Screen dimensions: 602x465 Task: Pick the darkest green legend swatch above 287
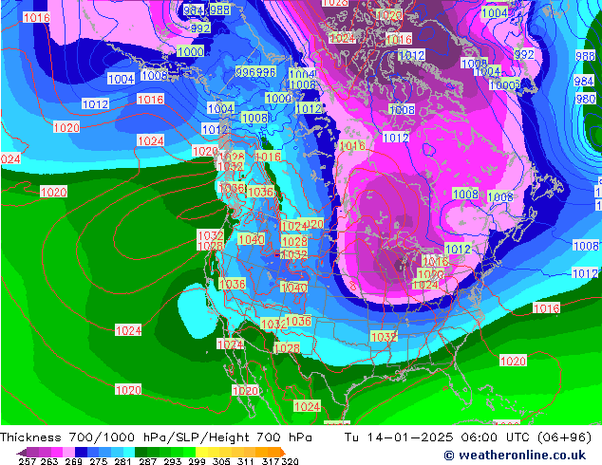(x=141, y=452)
